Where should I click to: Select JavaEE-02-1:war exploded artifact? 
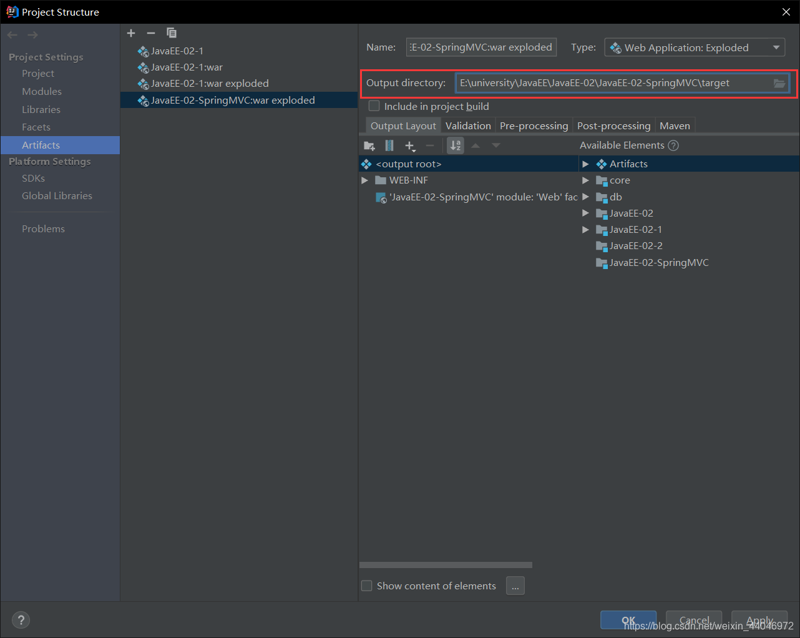point(203,84)
